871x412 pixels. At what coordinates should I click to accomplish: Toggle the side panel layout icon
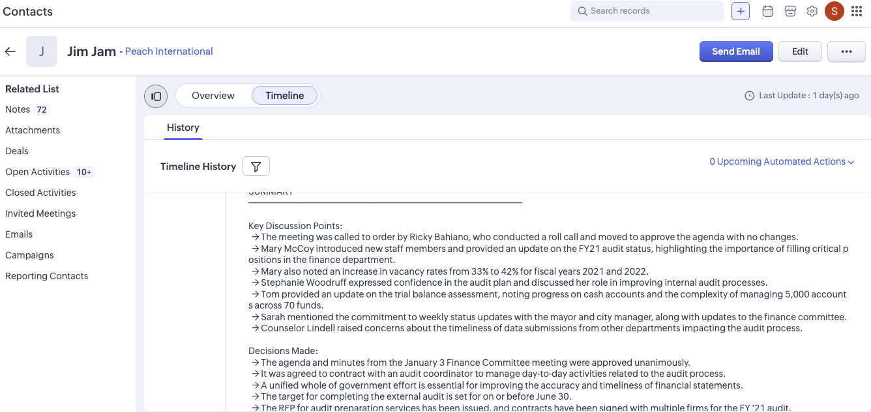pyautogui.click(x=155, y=96)
